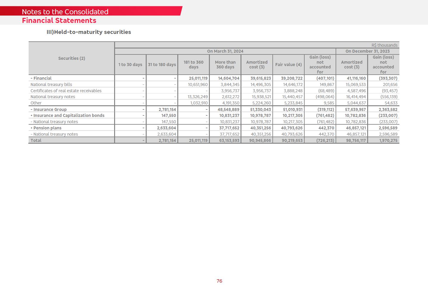Click the 'Financial Statements' red heading
Viewport: 428px width, 285px height.
click(59, 21)
